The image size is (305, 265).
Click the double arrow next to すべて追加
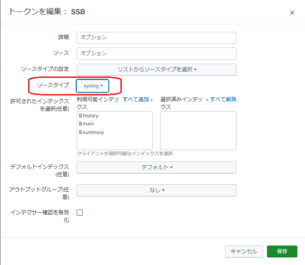[x=151, y=100]
